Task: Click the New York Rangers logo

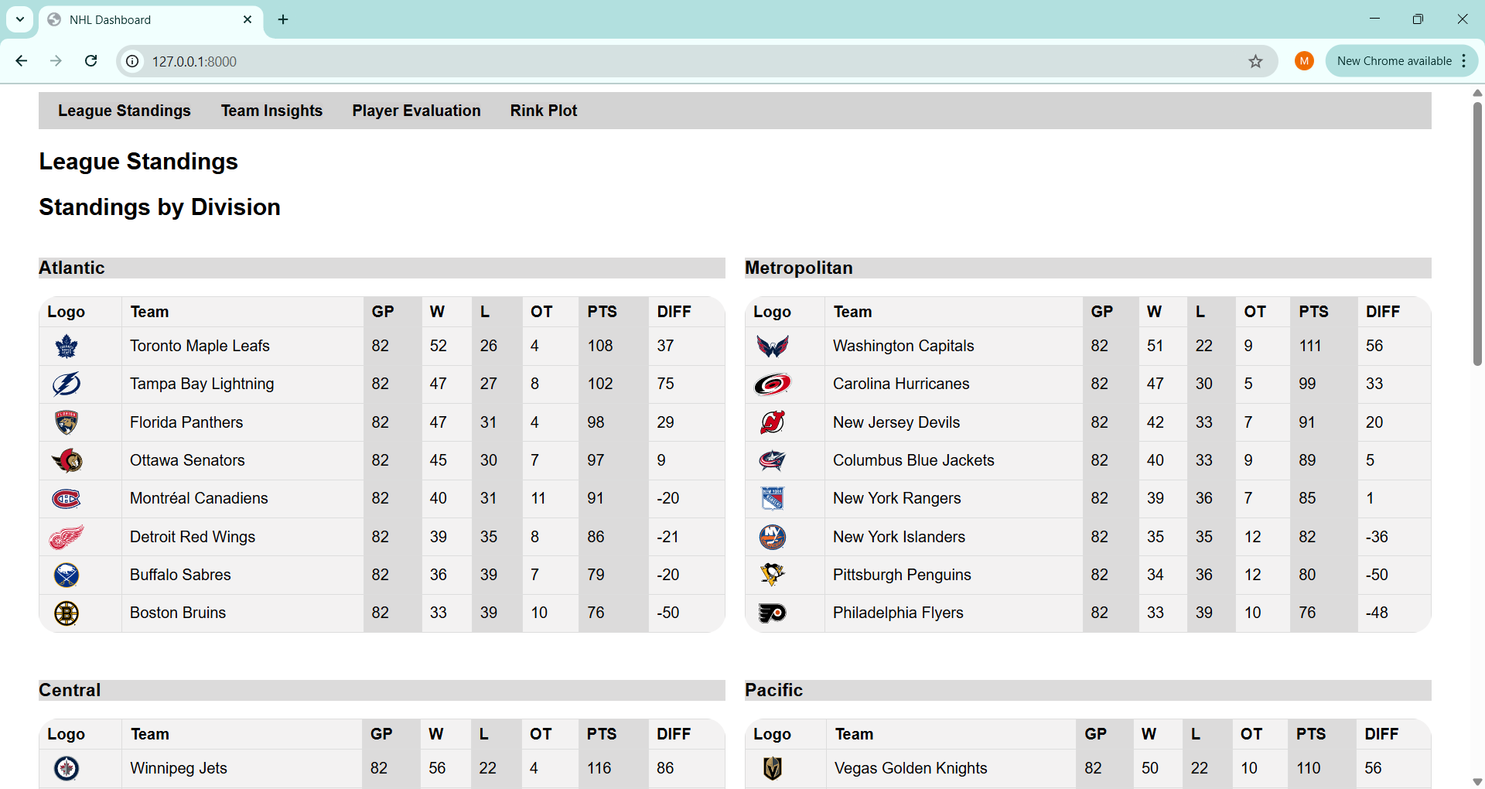Action: point(773,499)
